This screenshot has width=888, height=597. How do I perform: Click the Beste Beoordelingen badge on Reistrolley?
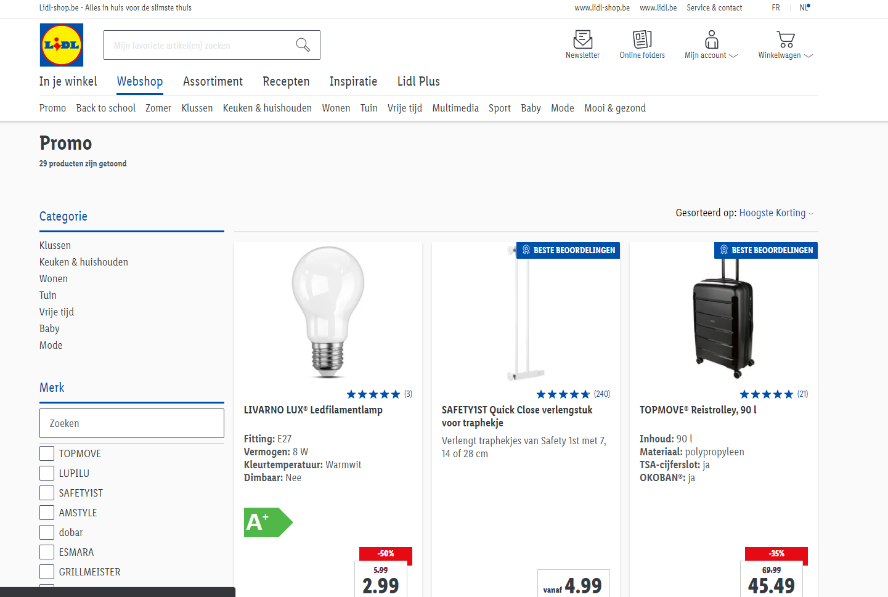click(766, 250)
